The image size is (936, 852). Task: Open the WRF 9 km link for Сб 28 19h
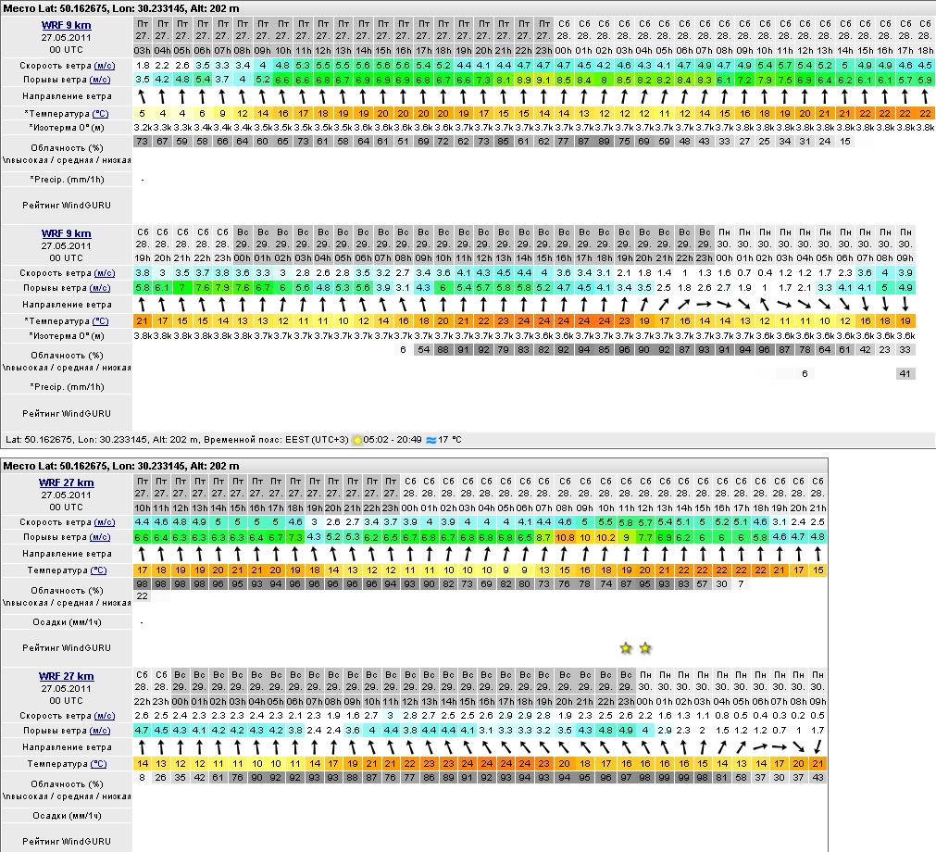coord(66,233)
